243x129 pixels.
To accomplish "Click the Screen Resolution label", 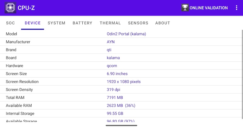I will tap(22, 82).
